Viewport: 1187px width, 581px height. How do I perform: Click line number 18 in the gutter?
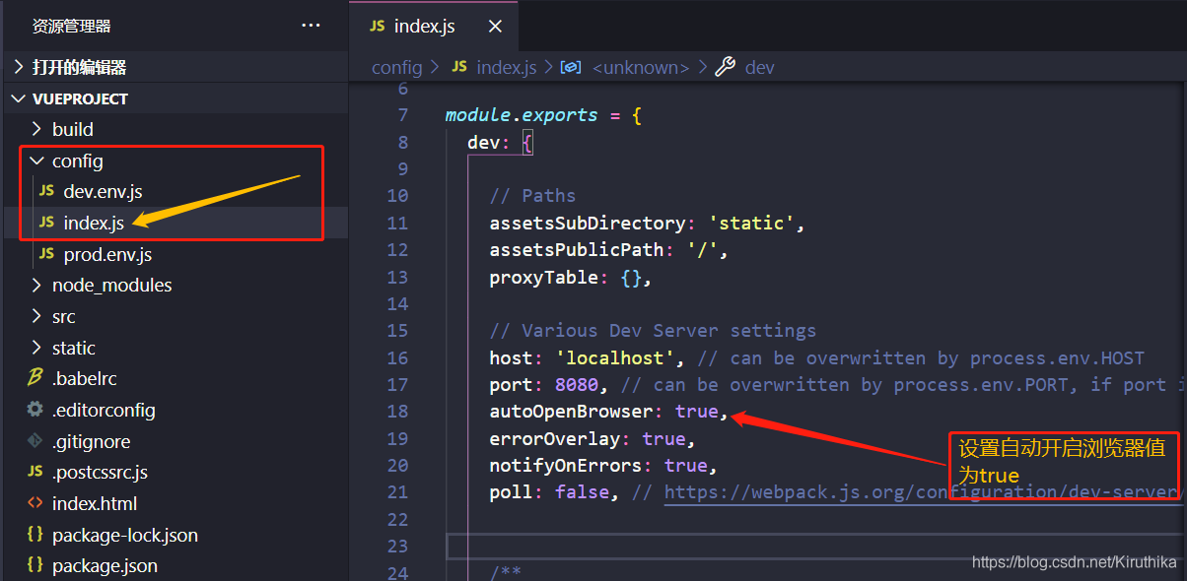coord(397,412)
